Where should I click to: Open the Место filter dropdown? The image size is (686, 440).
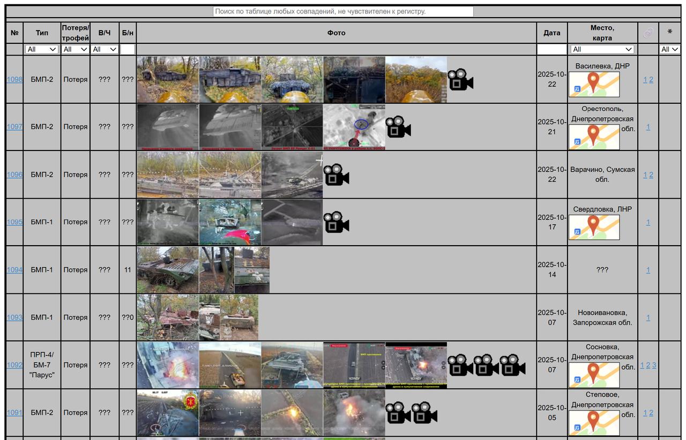[602, 49]
